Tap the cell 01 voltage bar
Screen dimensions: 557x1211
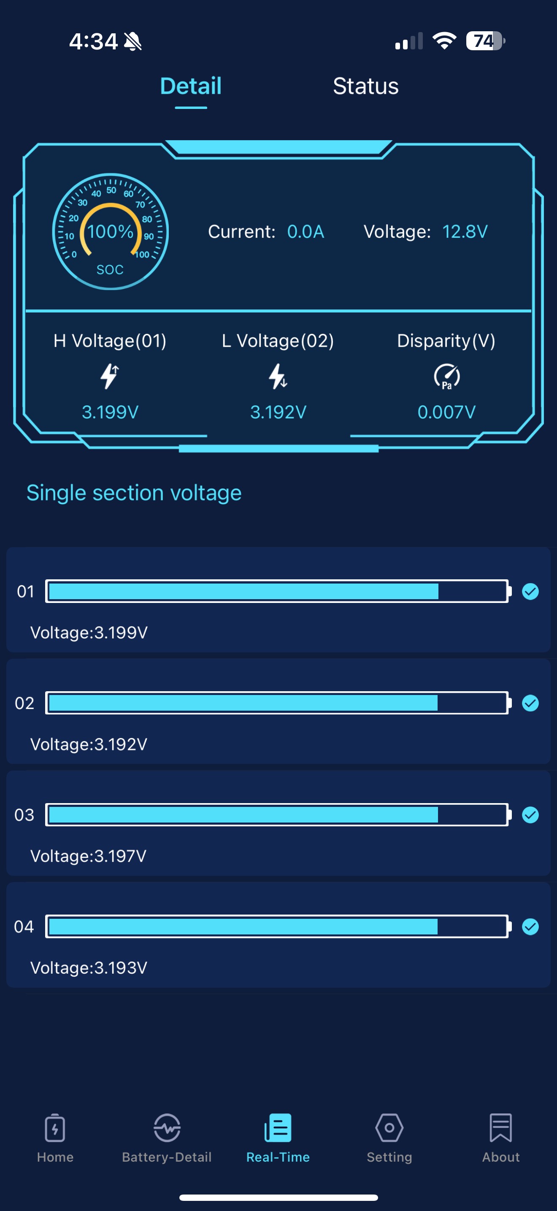(x=277, y=592)
